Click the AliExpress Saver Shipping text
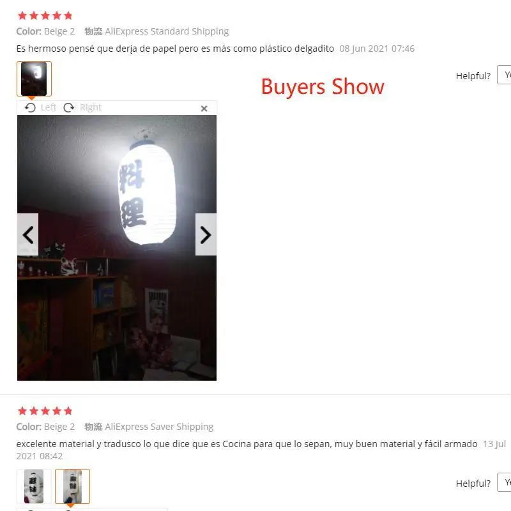Viewport: 511px width, 511px height. point(159,427)
